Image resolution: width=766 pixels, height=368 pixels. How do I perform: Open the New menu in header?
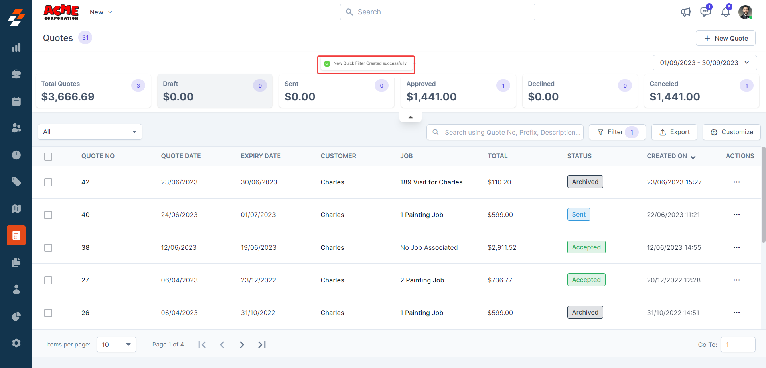(x=101, y=12)
